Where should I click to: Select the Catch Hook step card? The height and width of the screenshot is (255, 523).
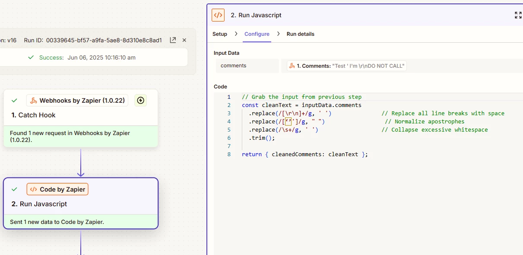point(81,118)
